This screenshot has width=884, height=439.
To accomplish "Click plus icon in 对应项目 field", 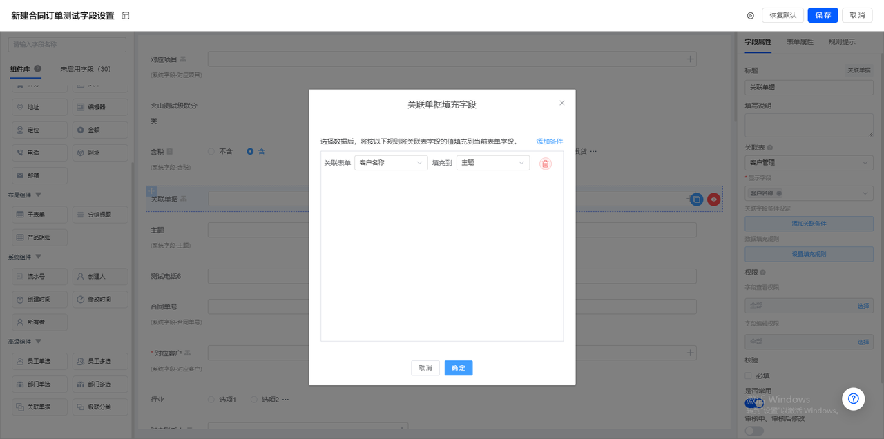I will click(x=690, y=59).
